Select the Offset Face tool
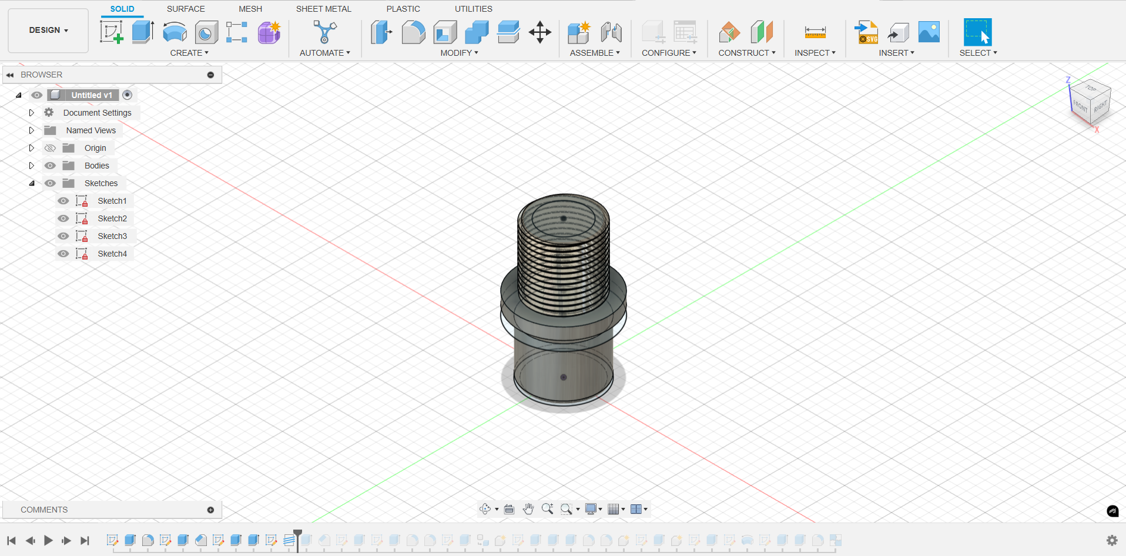The width and height of the screenshot is (1126, 556). pos(508,32)
